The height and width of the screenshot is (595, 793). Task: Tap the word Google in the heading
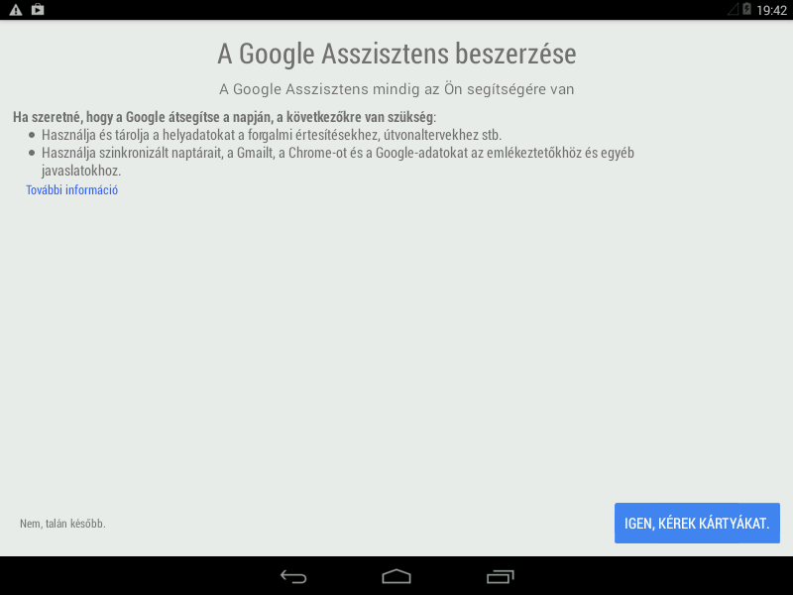(x=277, y=54)
